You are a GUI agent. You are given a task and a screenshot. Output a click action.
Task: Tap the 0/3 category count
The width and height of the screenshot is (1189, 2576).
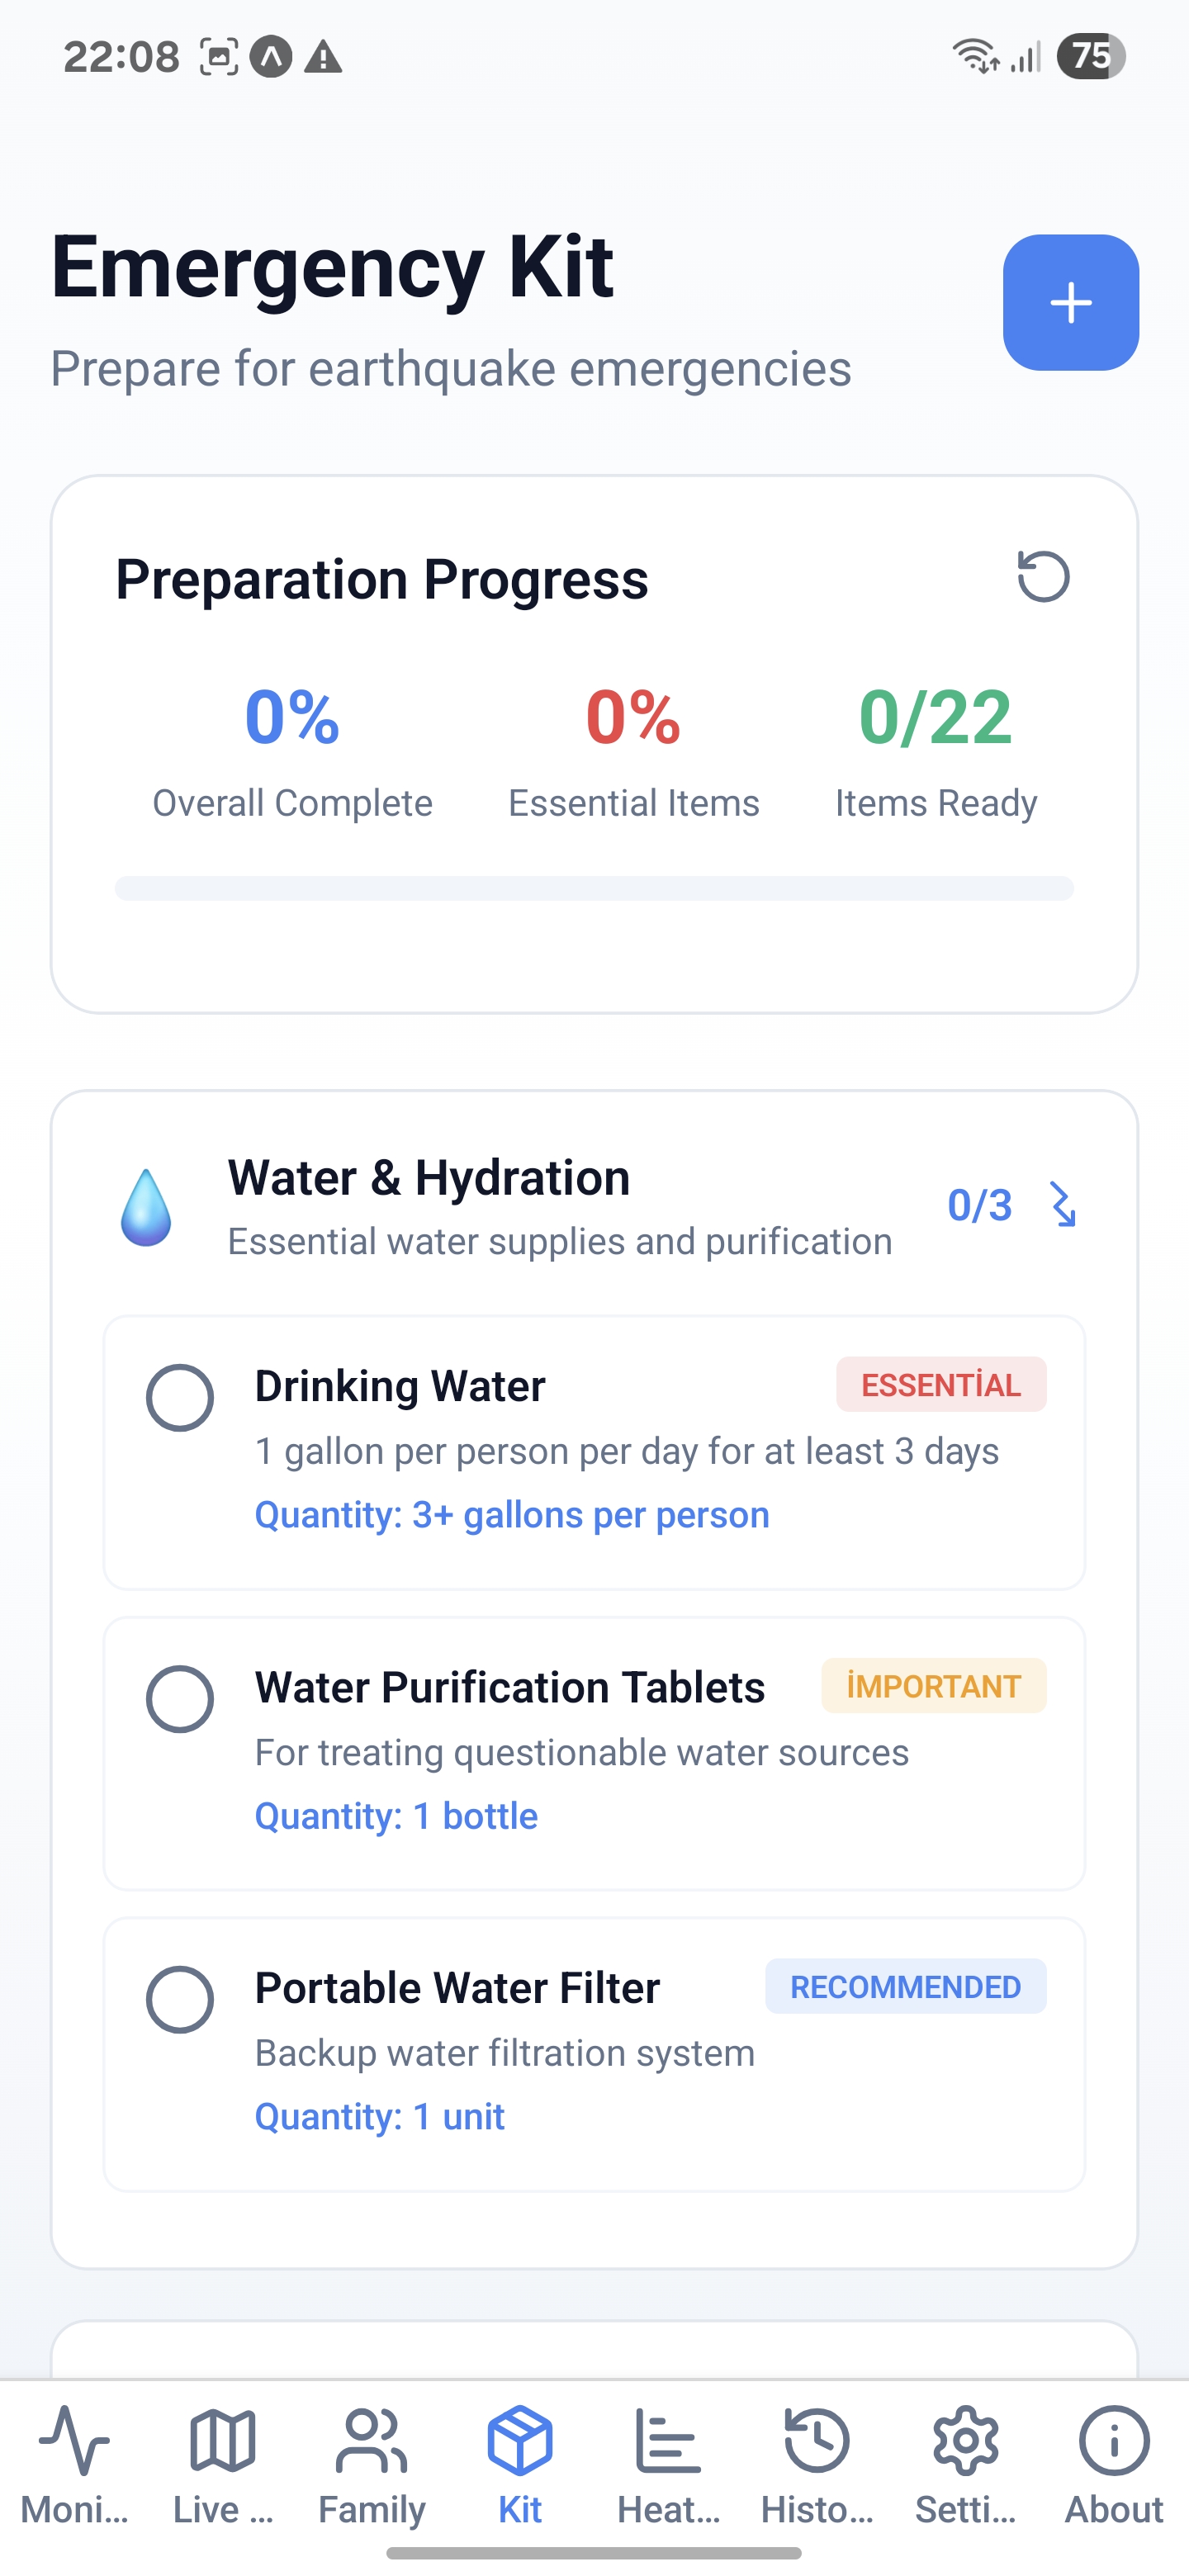click(x=979, y=1205)
